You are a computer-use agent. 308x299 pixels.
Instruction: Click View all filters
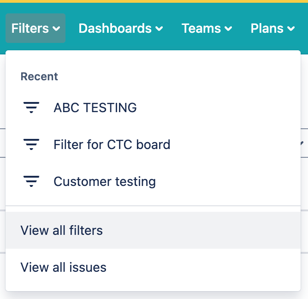coord(62,230)
